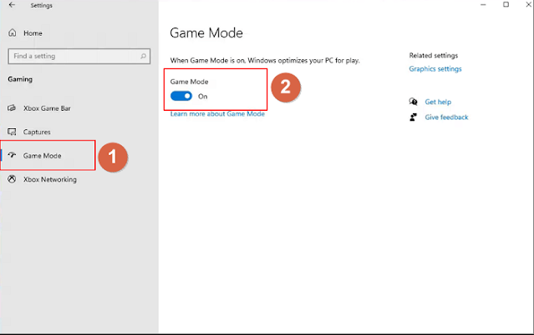The width and height of the screenshot is (534, 335).
Task: Click the Get help chat icon
Action: click(x=413, y=102)
